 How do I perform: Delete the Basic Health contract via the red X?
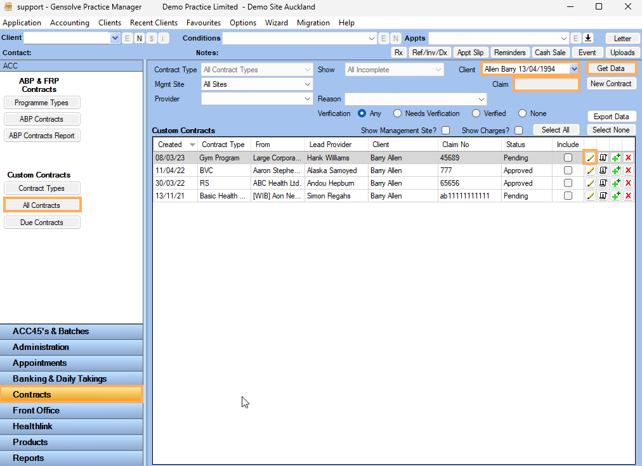coord(628,195)
